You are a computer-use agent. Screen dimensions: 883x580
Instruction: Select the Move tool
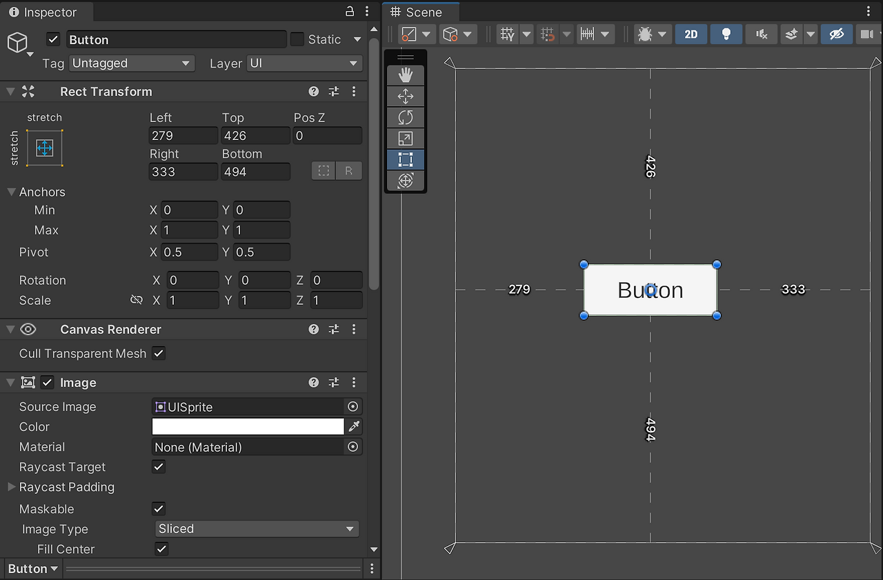pyautogui.click(x=406, y=97)
